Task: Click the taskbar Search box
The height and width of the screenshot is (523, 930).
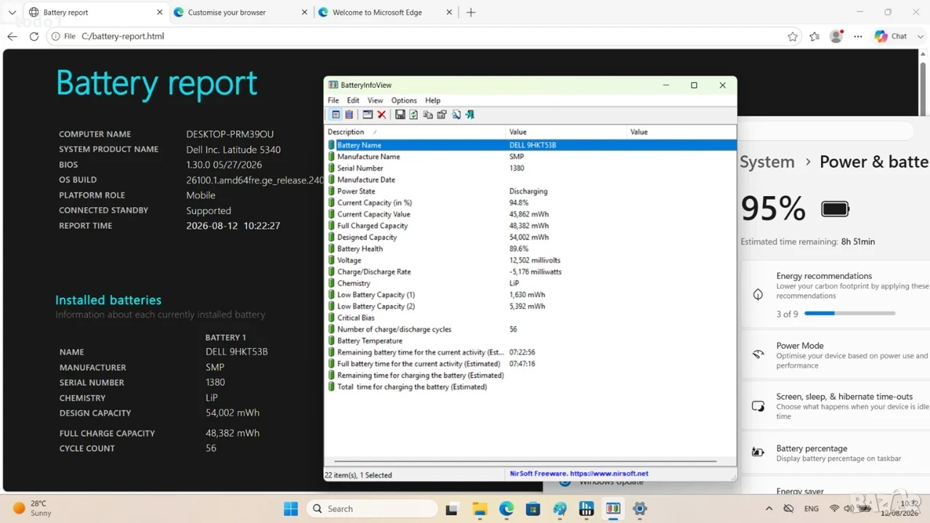Action: 372,508
